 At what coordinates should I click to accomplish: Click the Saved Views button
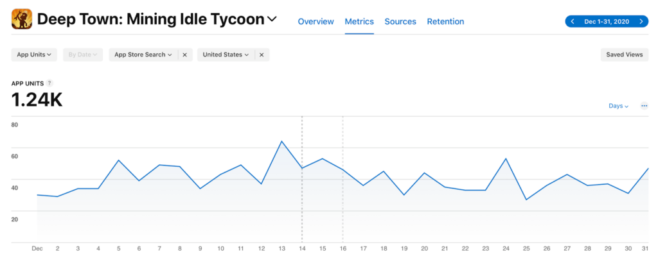624,55
